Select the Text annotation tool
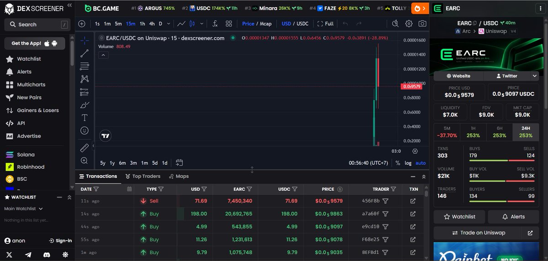 pyautogui.click(x=84, y=118)
